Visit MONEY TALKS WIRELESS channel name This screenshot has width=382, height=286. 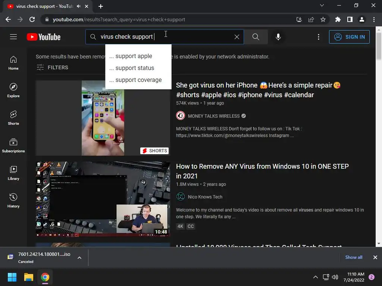(214, 116)
